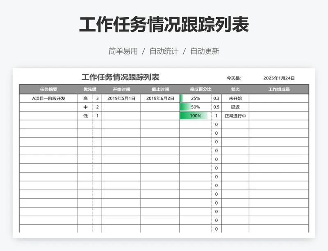Click the 自动更新 subtitle text
Screen dimensions: 328x251
(x=205, y=51)
